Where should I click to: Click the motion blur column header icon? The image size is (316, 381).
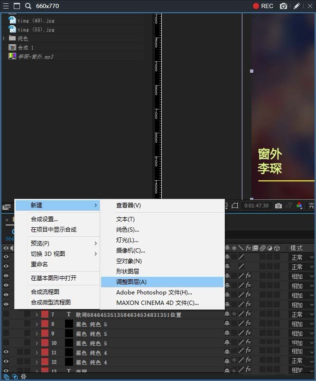tap(263, 248)
